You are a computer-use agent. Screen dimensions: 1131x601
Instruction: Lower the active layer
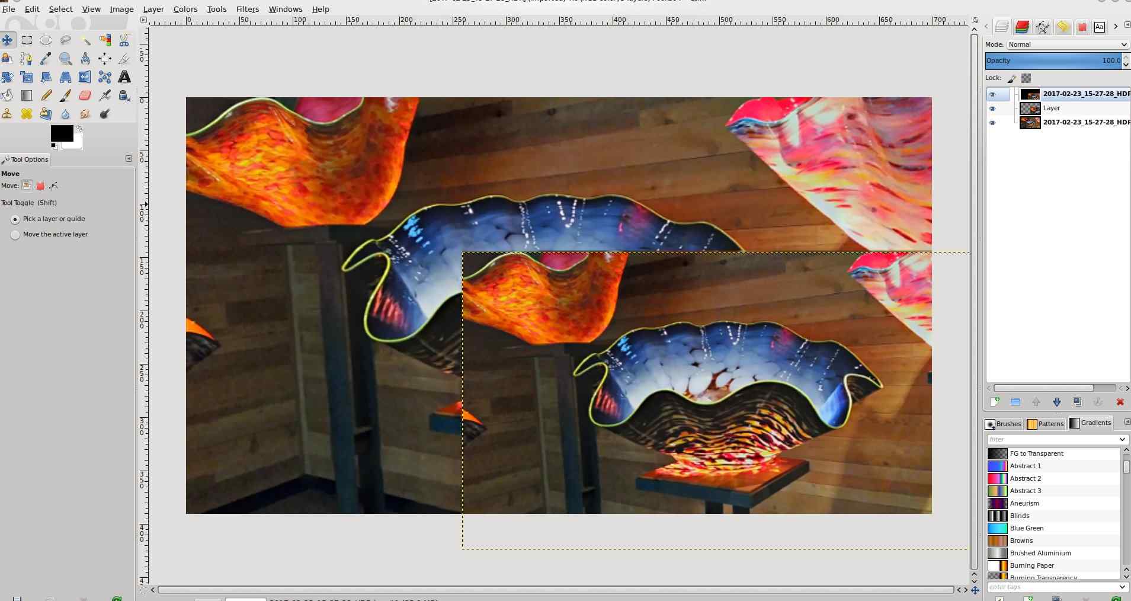tap(1057, 402)
